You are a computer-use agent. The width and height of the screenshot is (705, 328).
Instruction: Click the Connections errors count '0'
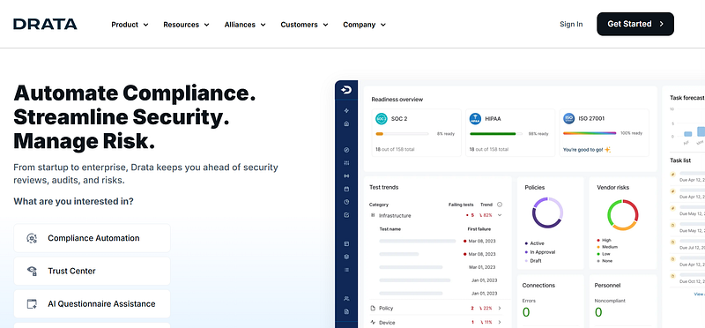click(x=526, y=312)
